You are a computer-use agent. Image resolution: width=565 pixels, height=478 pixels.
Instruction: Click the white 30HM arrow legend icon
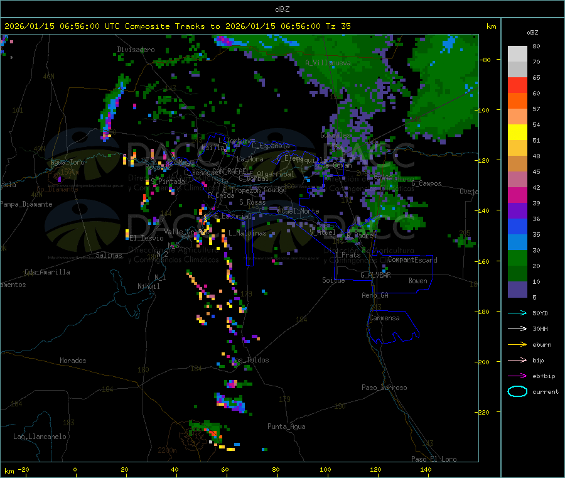[517, 329]
